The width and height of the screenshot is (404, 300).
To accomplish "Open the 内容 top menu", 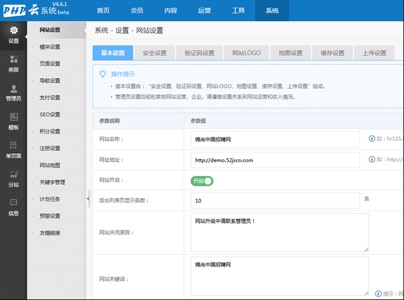I will (170, 11).
